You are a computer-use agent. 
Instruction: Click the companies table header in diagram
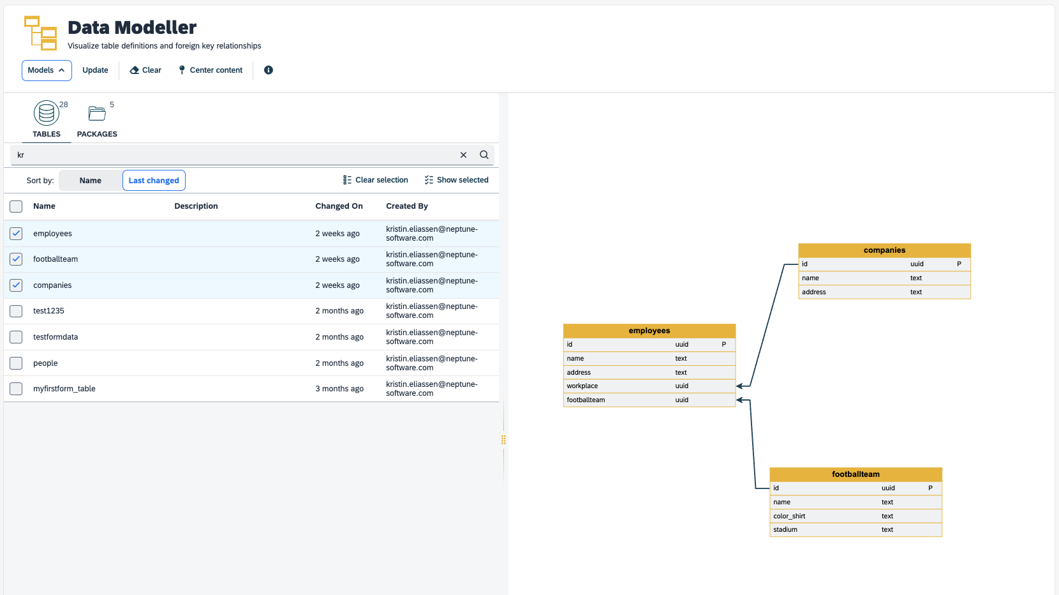(884, 250)
